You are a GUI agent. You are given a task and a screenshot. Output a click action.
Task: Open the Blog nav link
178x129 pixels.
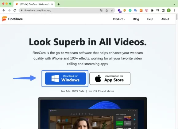(136, 19)
